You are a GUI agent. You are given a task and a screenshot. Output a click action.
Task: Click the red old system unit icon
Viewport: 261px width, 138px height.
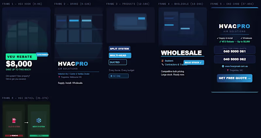[14, 120]
